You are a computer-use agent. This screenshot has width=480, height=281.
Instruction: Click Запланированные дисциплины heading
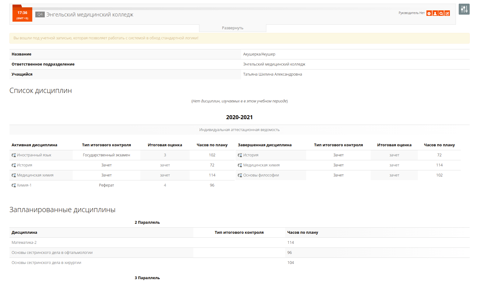click(62, 210)
